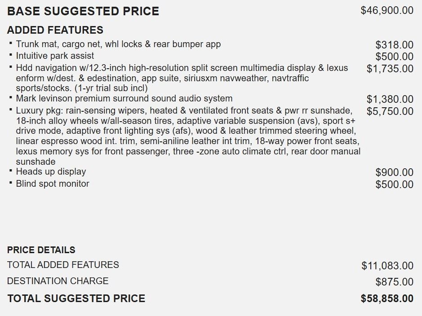The width and height of the screenshot is (422, 316).
Task: Click the $11,083.00 total features amount
Action: [387, 266]
